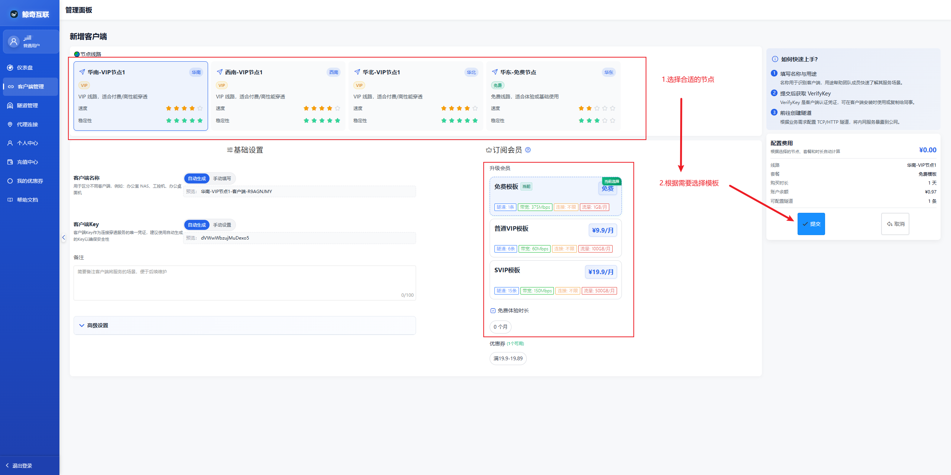Click the dashboard icon in the sidebar
The width and height of the screenshot is (951, 475).
point(10,68)
